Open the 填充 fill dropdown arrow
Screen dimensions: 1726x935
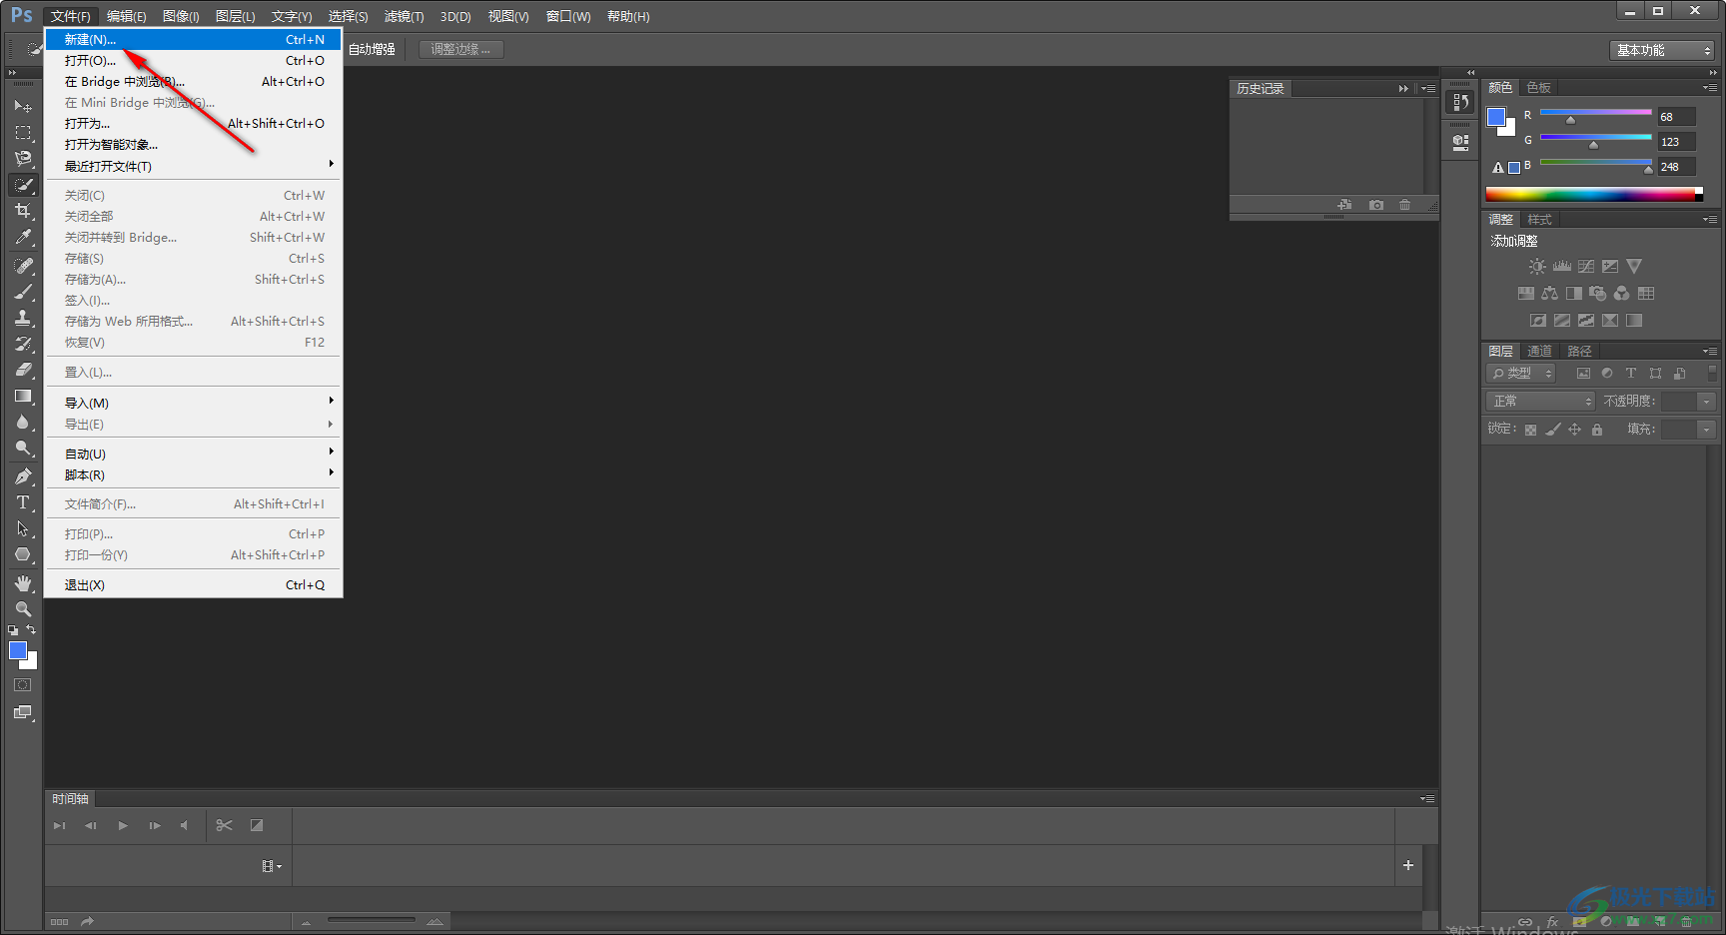click(1706, 430)
